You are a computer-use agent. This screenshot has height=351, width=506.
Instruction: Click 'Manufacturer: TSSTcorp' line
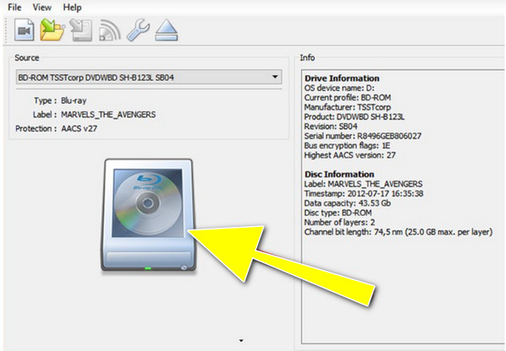347,107
